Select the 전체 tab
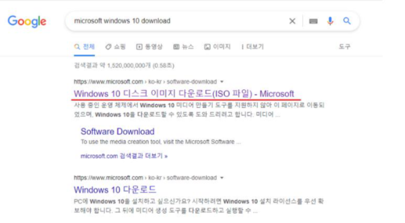This screenshot has height=223, width=405. pos(84,47)
